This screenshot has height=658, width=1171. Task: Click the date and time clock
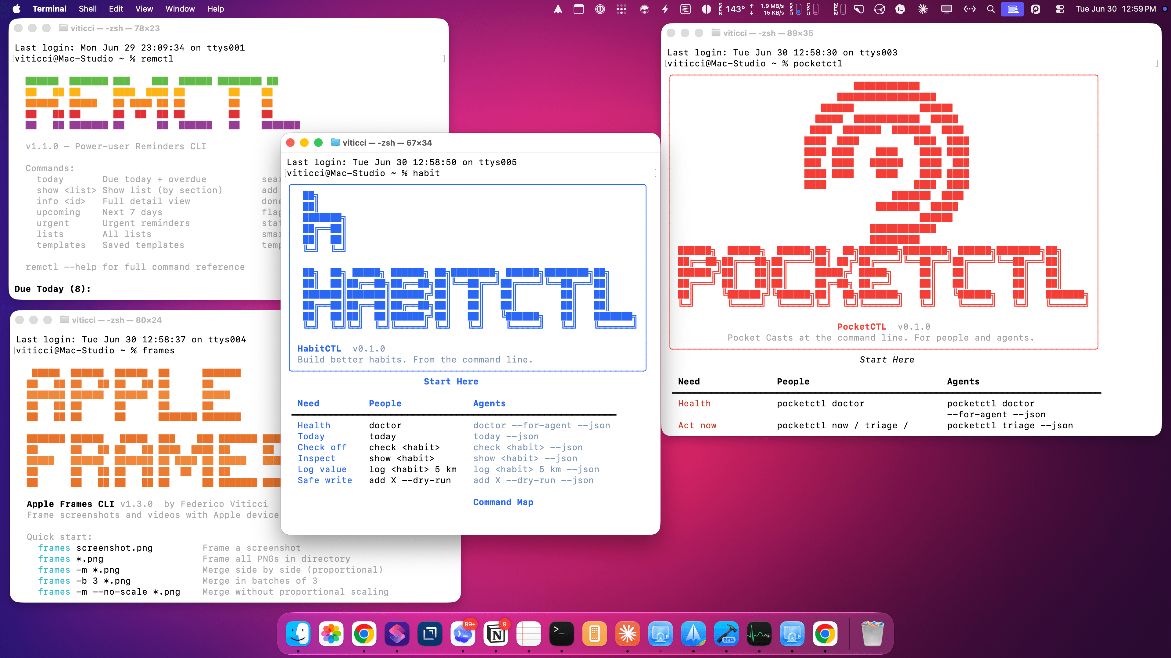pyautogui.click(x=1115, y=9)
